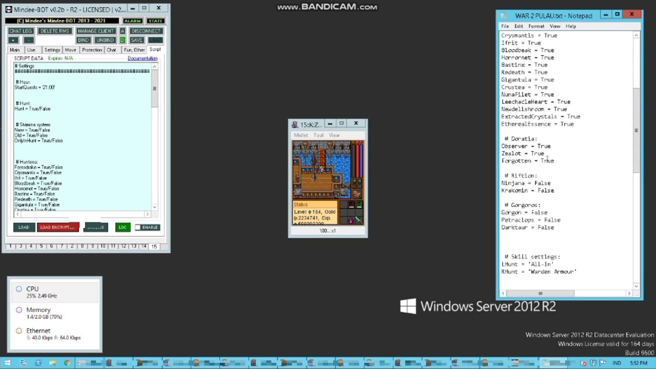
Task: Open the Fun, Other tab
Action: [x=134, y=50]
